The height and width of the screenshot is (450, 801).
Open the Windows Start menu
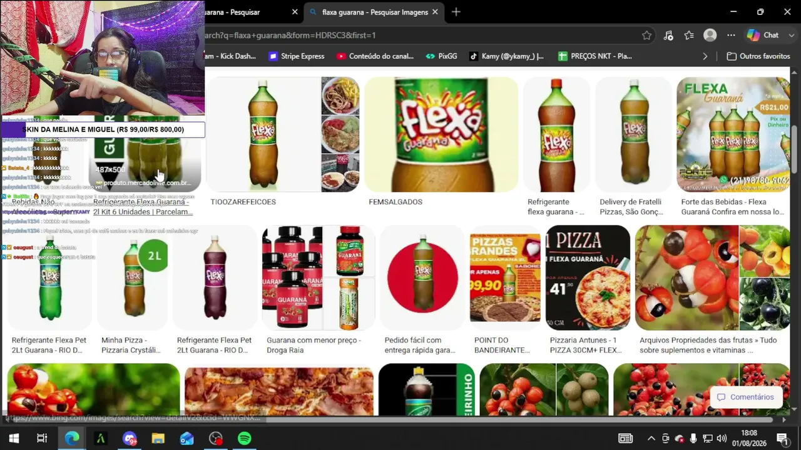pyautogui.click(x=14, y=438)
